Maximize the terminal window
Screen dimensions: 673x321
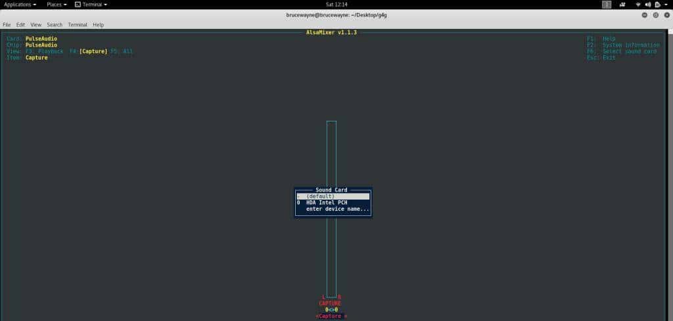click(x=656, y=15)
